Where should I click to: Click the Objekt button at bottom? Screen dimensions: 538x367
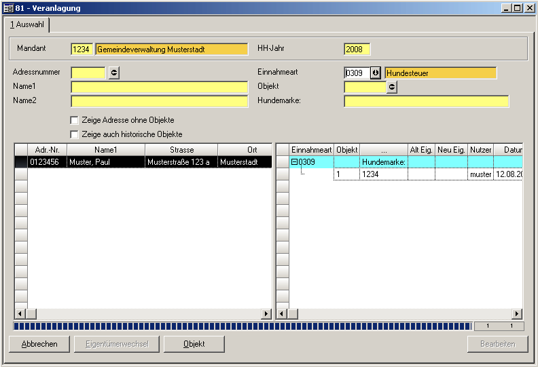[x=194, y=344]
